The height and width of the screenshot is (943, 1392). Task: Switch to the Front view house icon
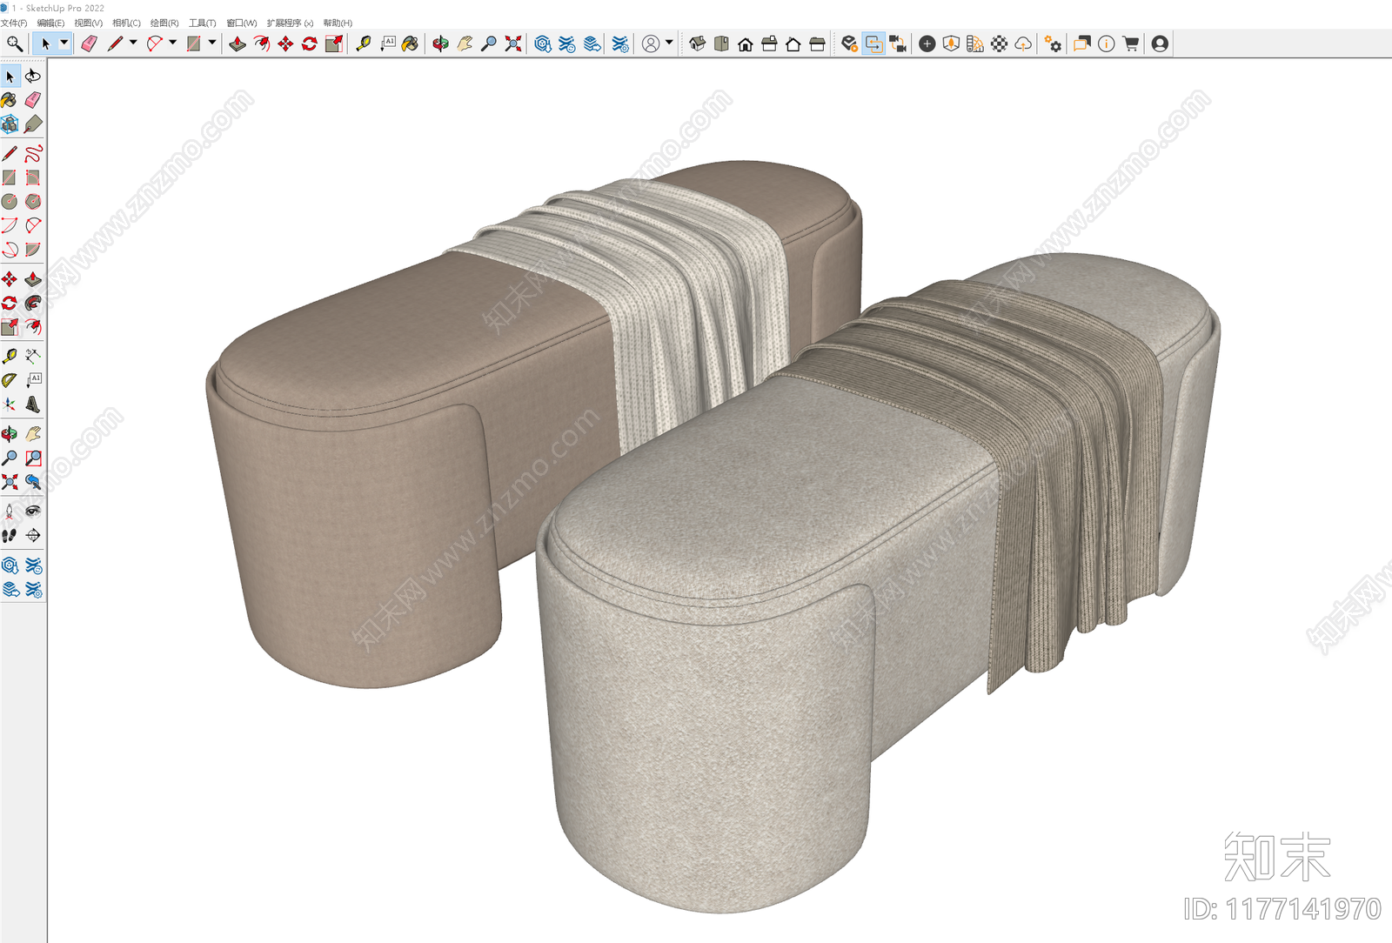pyautogui.click(x=746, y=43)
